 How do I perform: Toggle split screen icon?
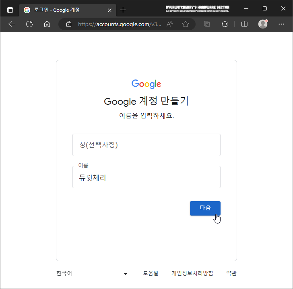[x=244, y=24]
